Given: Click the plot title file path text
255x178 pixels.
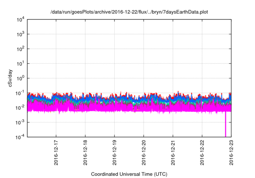Looking at the screenshot, I should click(x=129, y=12).
